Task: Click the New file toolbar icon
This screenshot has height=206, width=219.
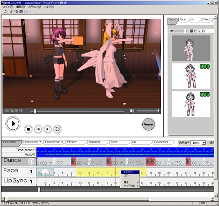Action: point(5,11)
